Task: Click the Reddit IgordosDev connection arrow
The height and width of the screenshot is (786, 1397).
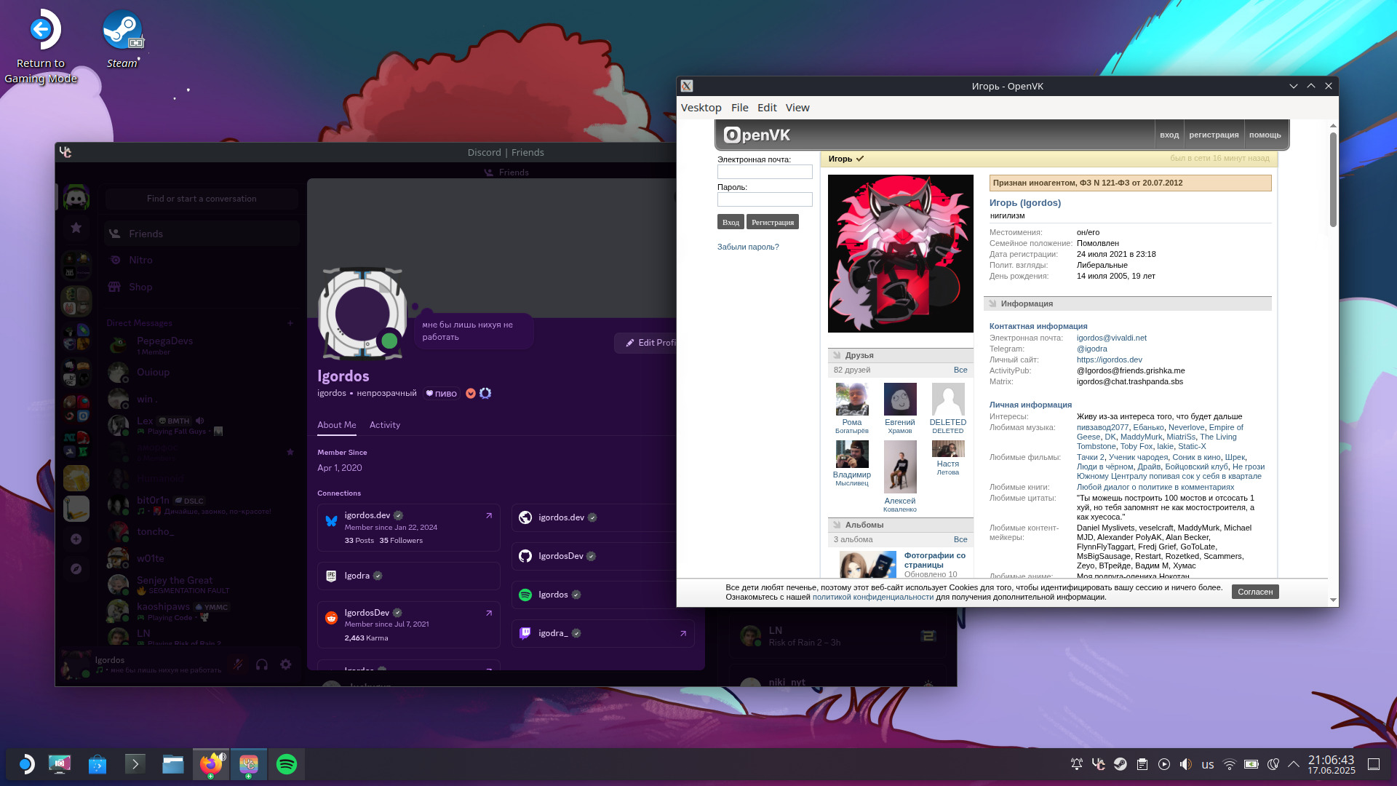Action: pos(489,613)
